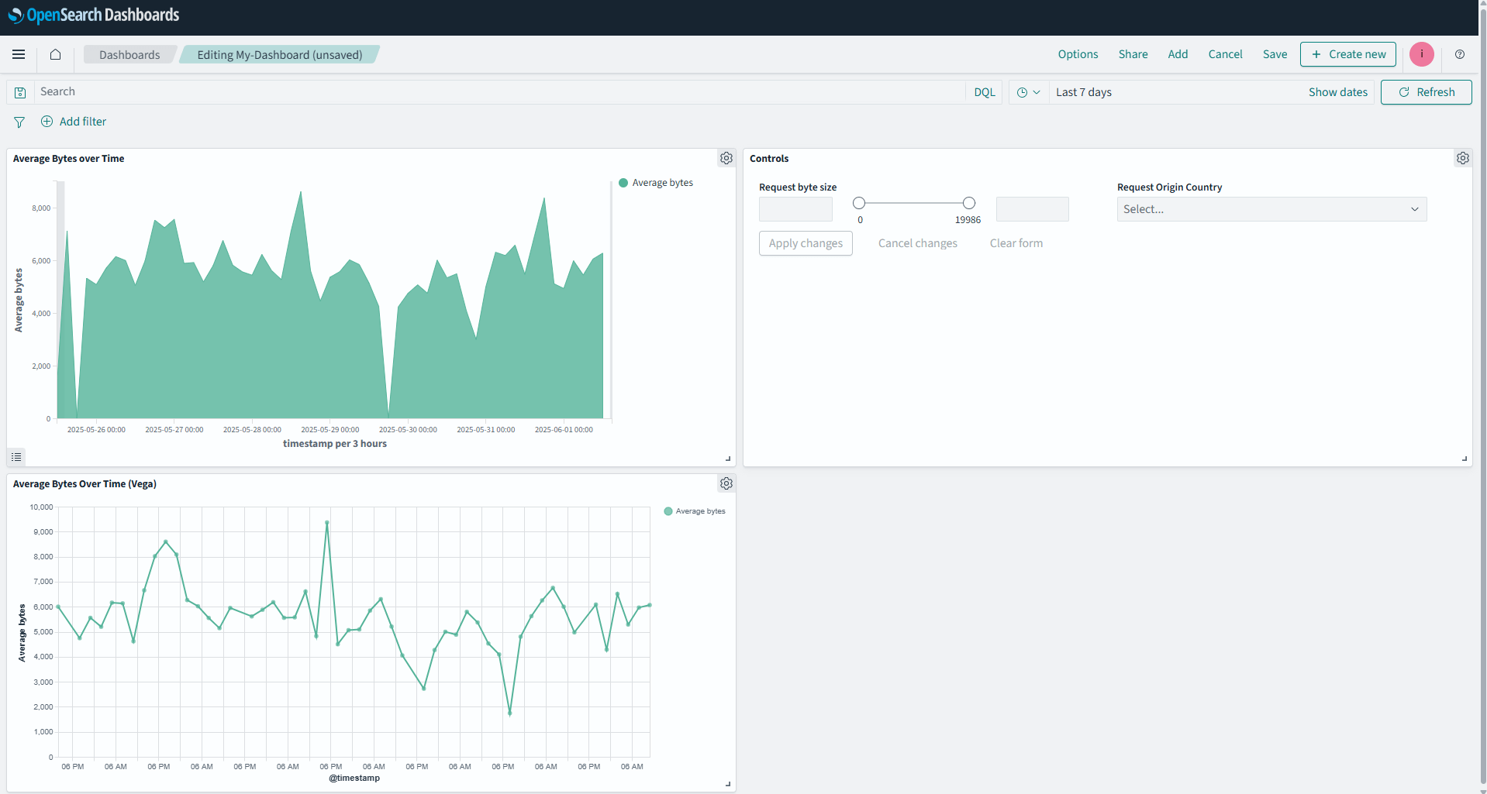Open the time picker clock dropdown

1028,91
